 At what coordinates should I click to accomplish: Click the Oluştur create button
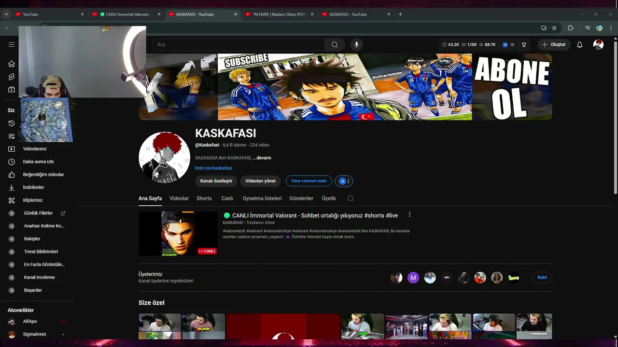(553, 44)
